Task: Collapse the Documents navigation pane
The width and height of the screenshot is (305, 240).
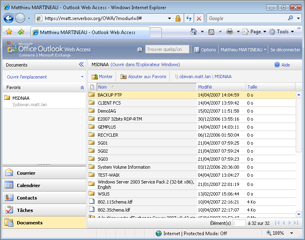Action: coord(81,65)
